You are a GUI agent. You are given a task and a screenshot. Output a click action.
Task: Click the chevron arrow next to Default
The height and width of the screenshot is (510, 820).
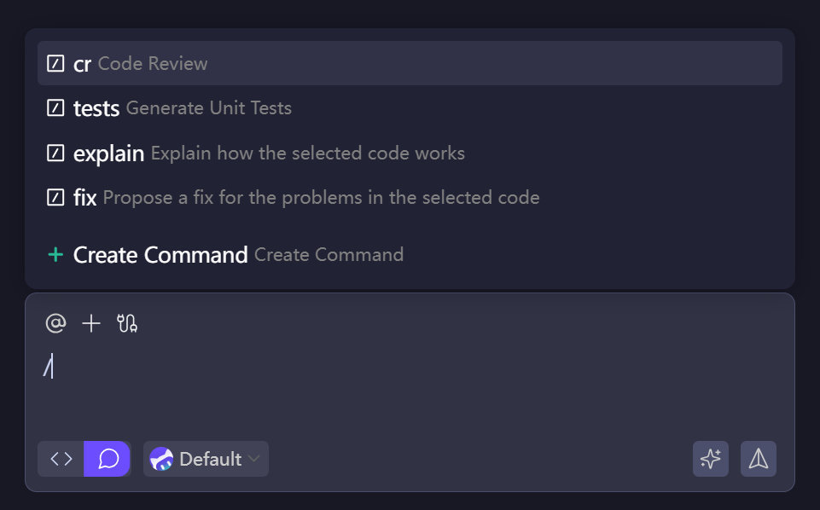click(253, 460)
